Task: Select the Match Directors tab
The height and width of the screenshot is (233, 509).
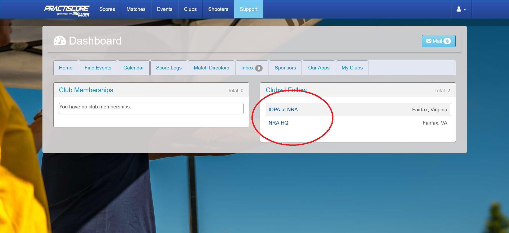Action: point(211,68)
